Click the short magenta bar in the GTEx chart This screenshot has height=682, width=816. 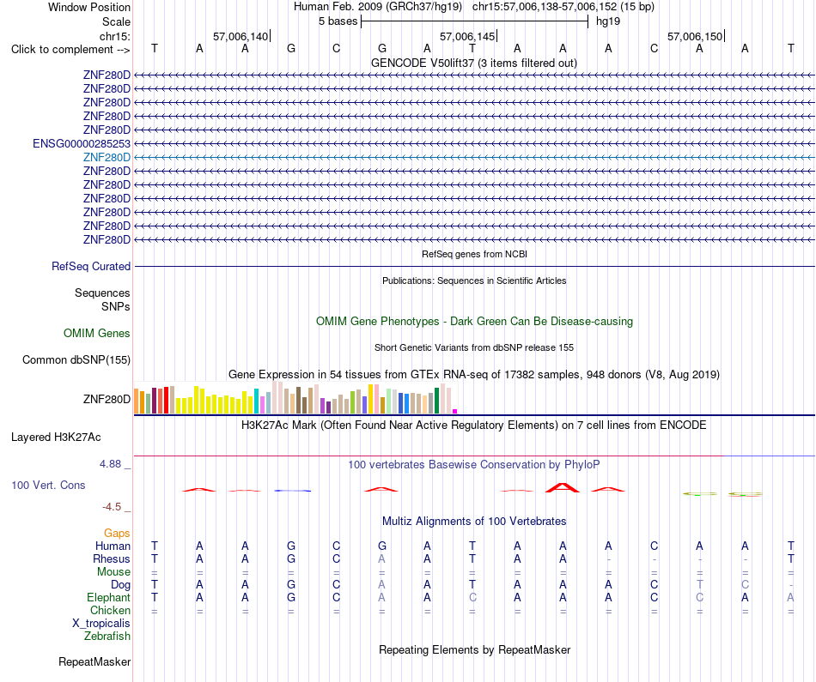pyautogui.click(x=455, y=411)
